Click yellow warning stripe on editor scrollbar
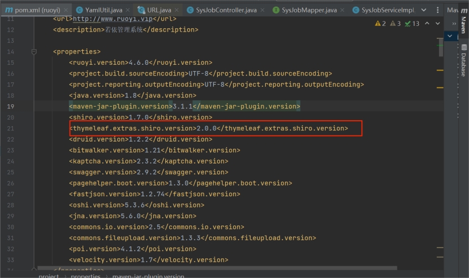 click(x=440, y=70)
